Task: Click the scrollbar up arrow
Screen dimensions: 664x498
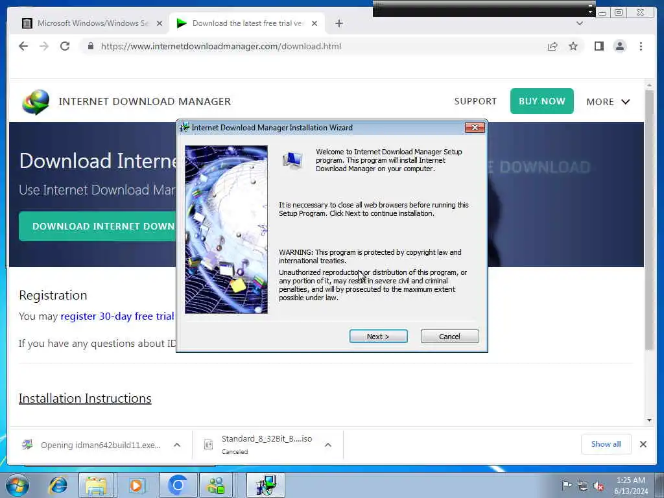Action: pyautogui.click(x=649, y=85)
